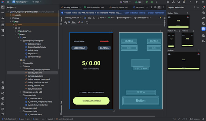Switch editor to Split view mode
206x121 pixels.
(x=155, y=7)
